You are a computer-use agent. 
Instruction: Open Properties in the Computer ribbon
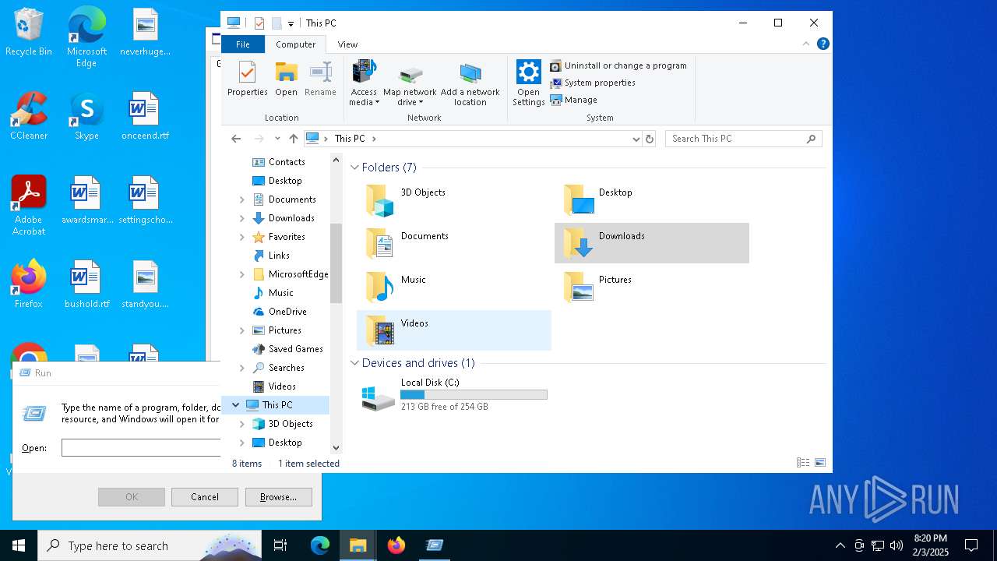point(247,79)
